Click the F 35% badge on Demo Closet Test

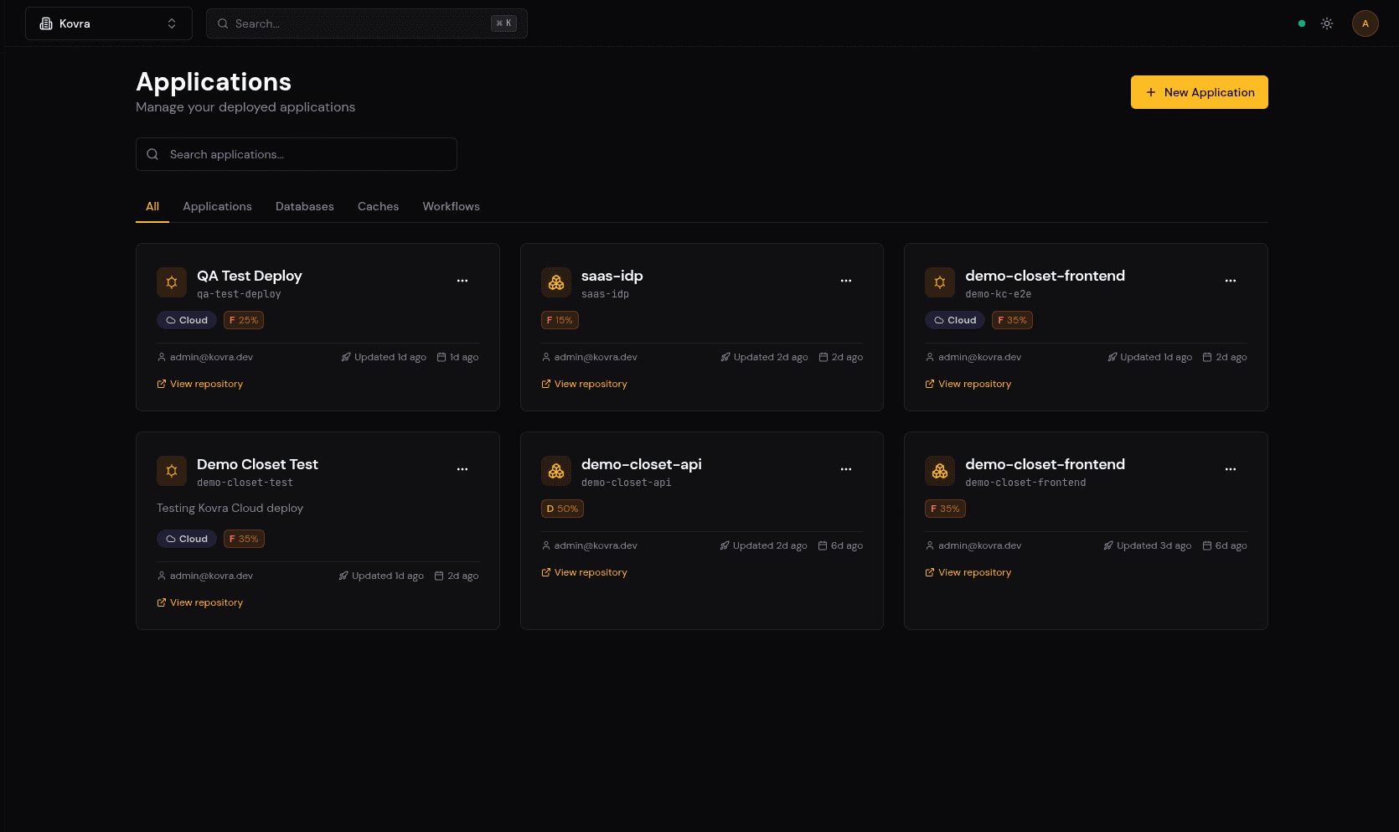click(x=244, y=539)
